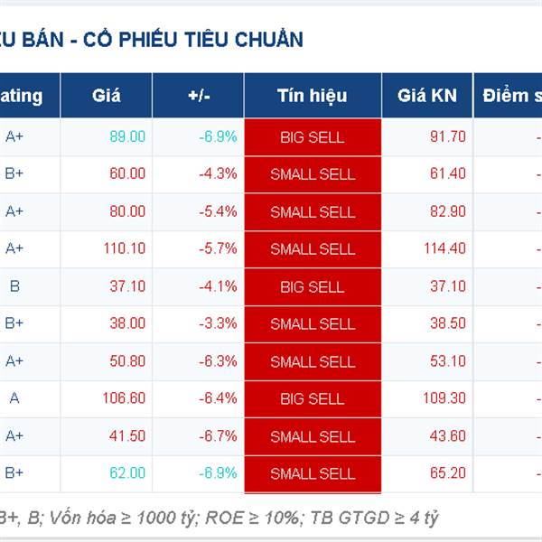Click SMALL SELL beside price 62.00
This screenshot has height=542, width=542.
pos(313,473)
